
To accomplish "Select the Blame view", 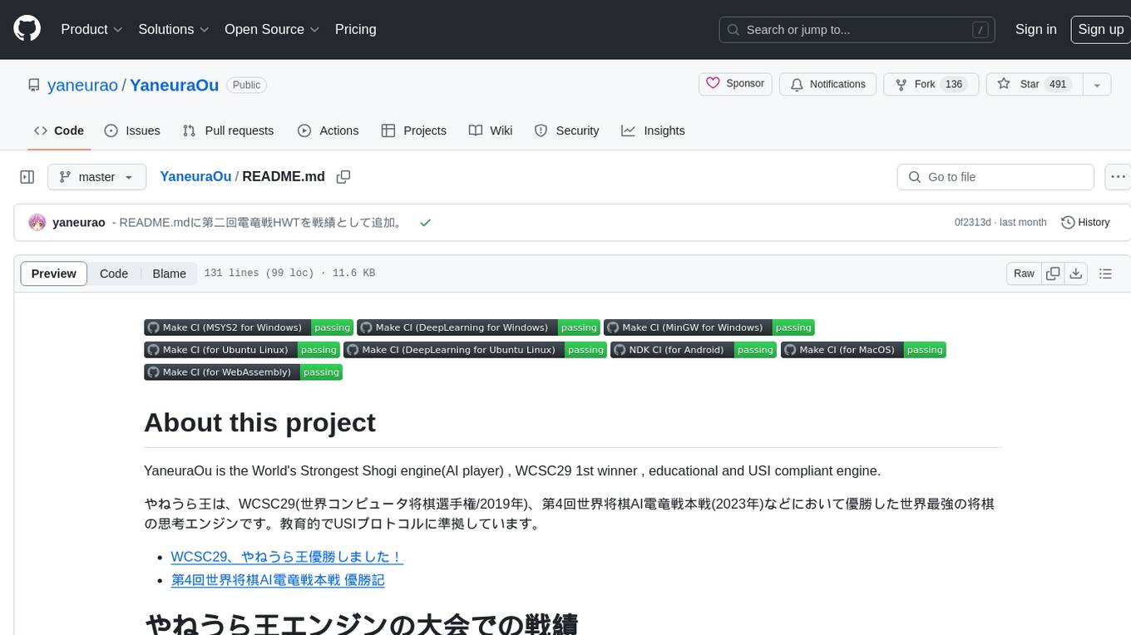I will tap(169, 273).
